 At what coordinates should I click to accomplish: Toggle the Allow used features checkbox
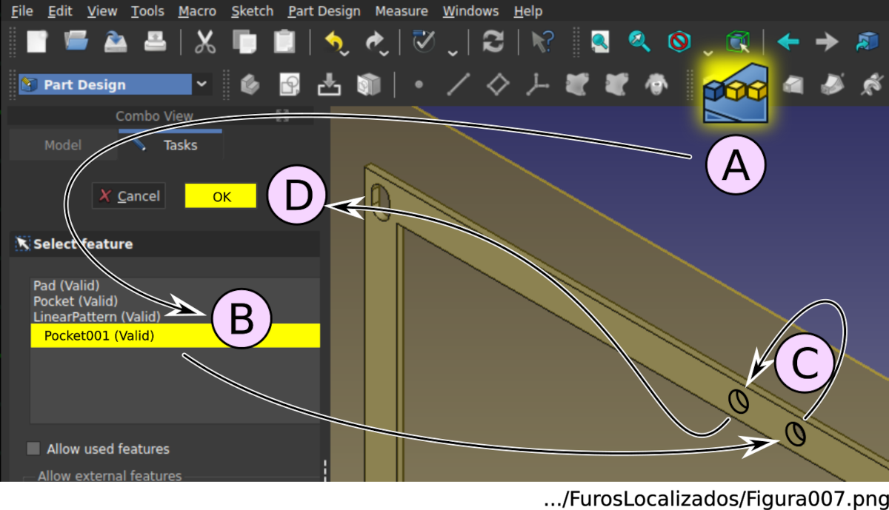point(33,449)
